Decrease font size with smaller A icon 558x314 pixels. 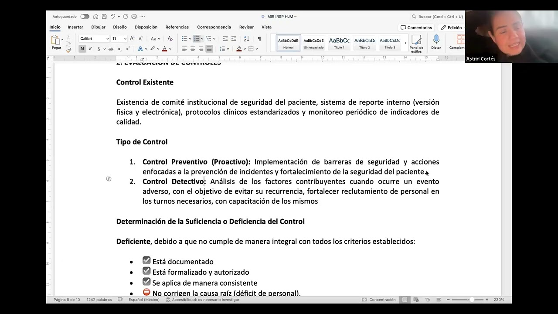coord(140,39)
